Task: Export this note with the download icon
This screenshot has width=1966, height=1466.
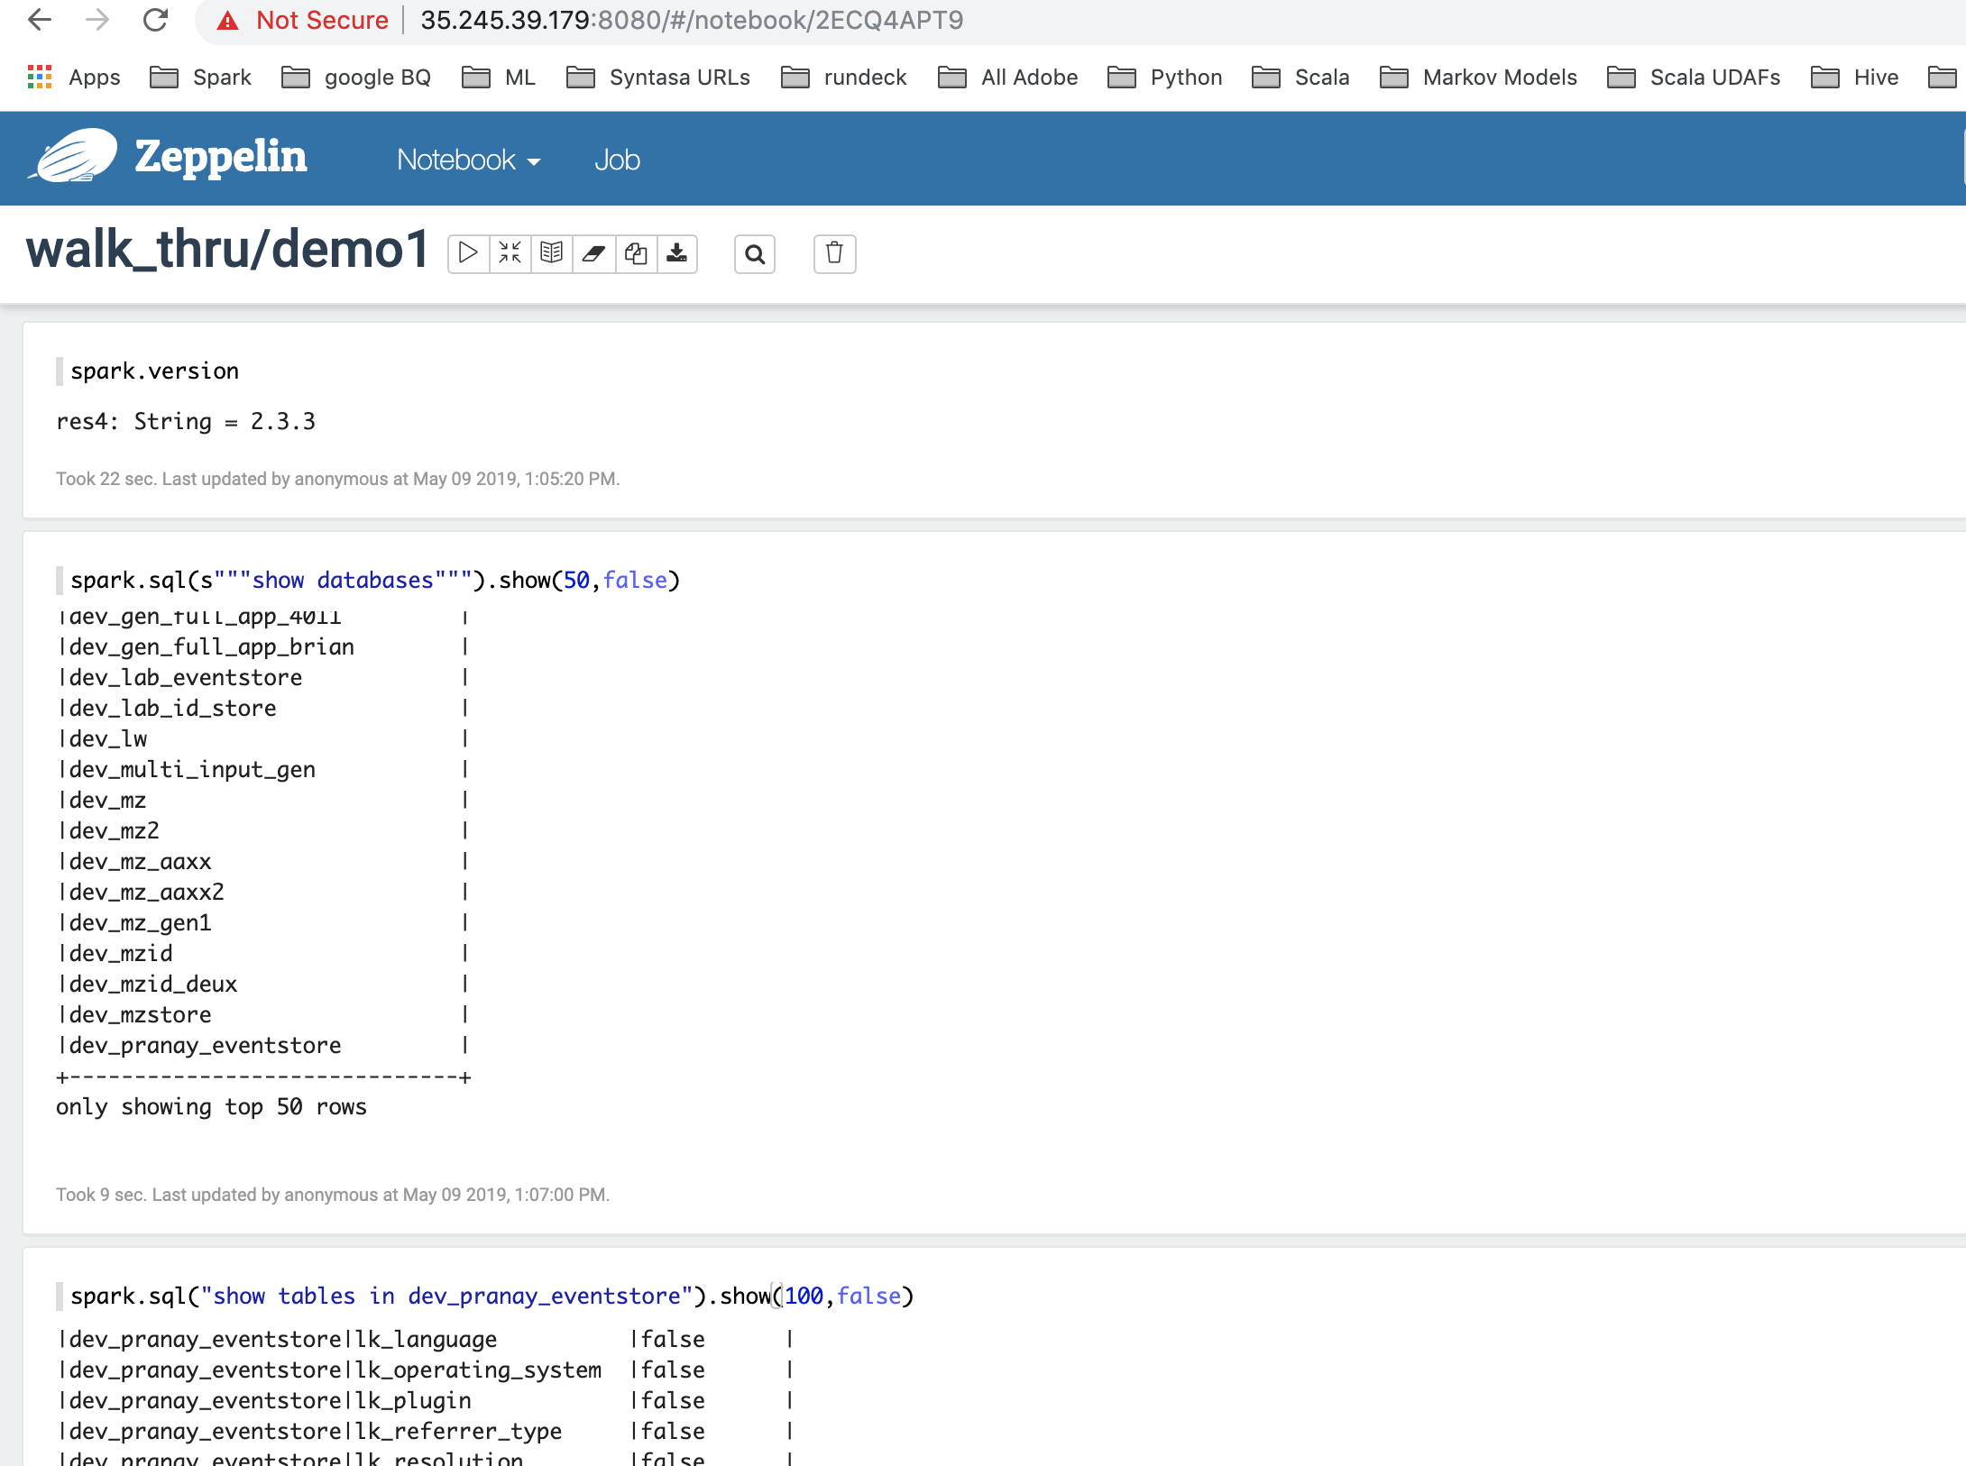Action: (677, 253)
